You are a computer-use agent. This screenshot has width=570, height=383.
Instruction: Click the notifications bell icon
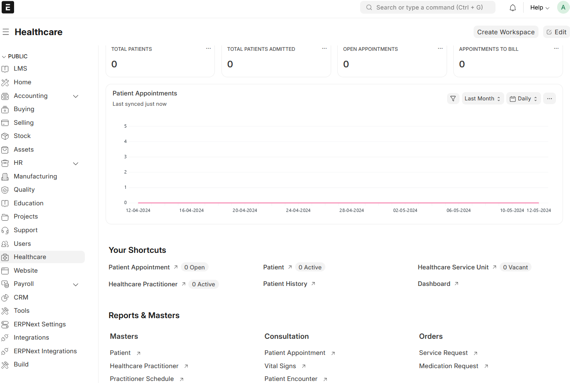[x=512, y=7]
